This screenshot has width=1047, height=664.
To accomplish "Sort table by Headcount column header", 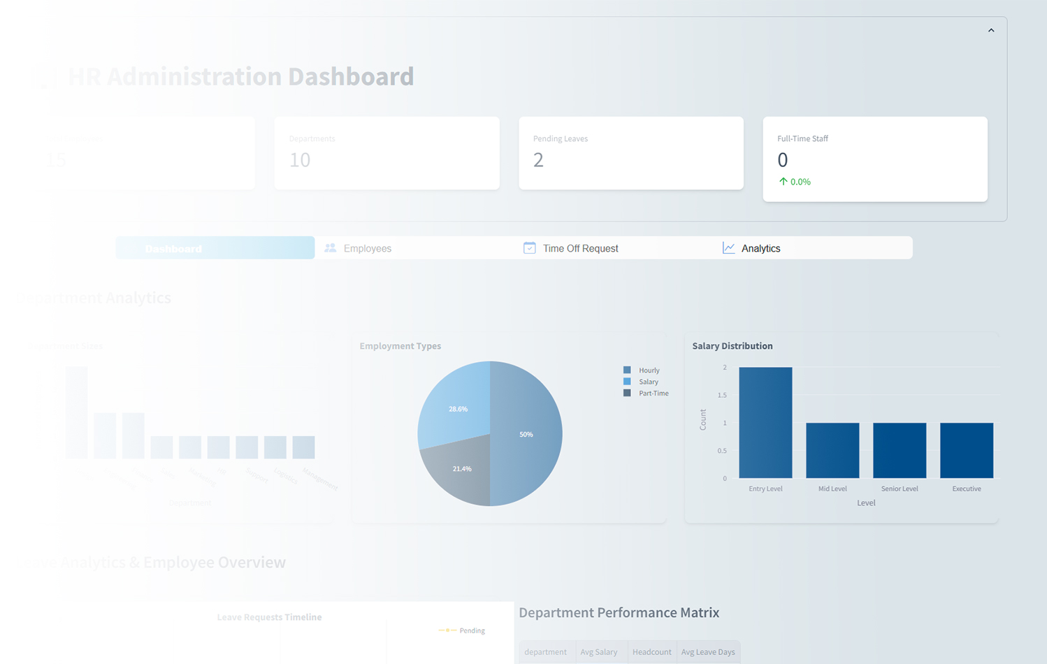I will 651,652.
